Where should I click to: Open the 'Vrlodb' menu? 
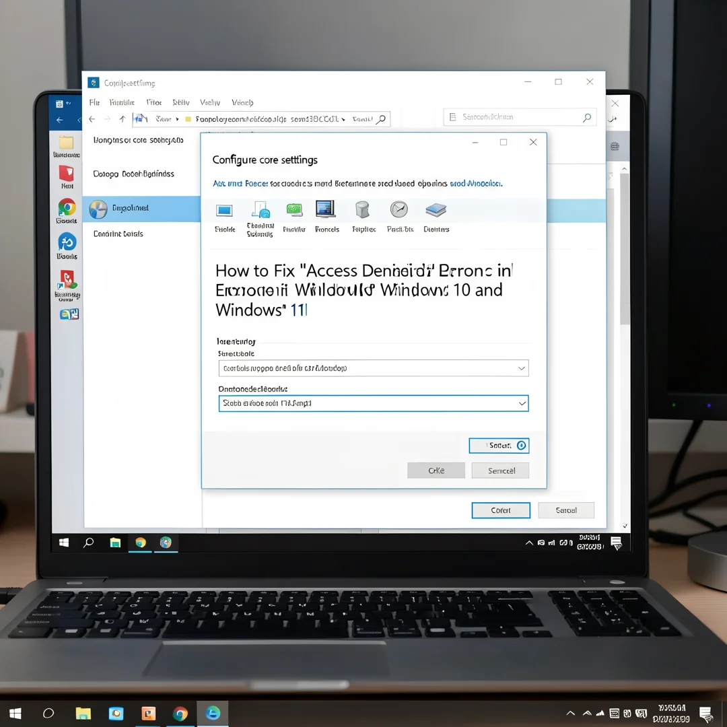[x=242, y=102]
